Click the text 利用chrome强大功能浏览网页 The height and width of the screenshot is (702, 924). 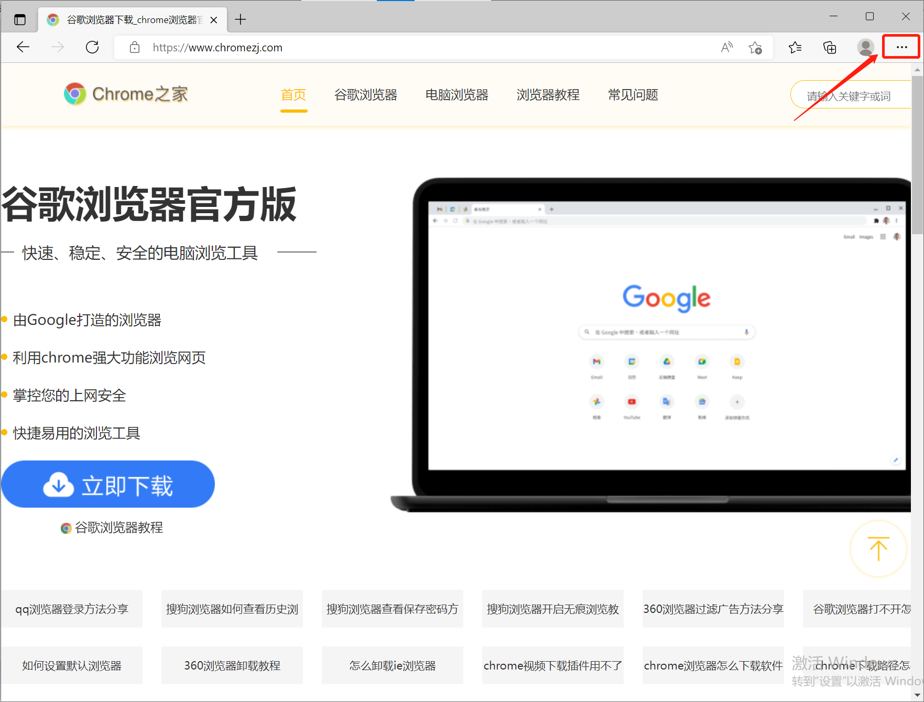(109, 357)
